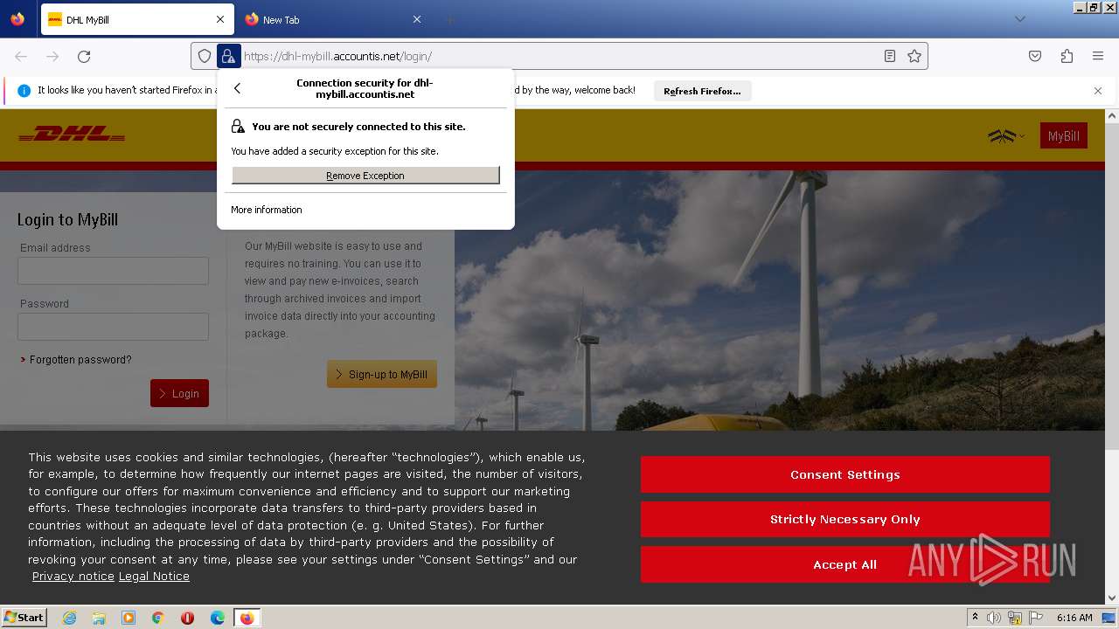Click the red Login button
Screen dimensions: 1119x629
coord(179,393)
